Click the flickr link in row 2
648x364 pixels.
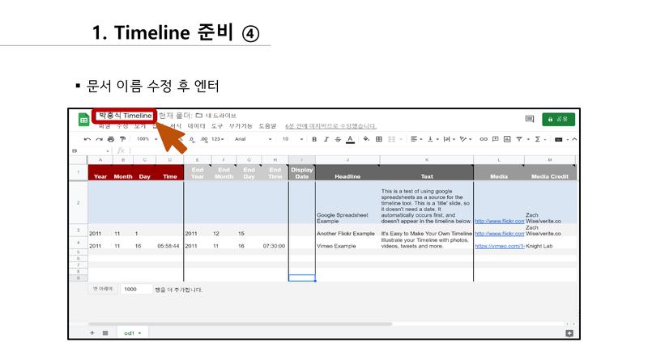pos(499,221)
